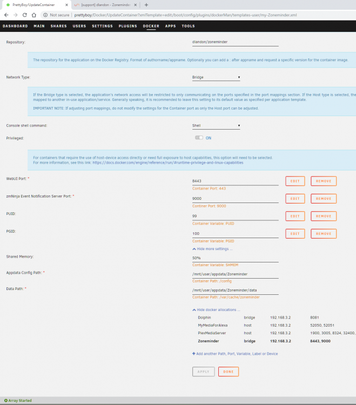Screen dimensions: 356x405
Task: Open the browser home page icon
Action: click(x=34, y=15)
